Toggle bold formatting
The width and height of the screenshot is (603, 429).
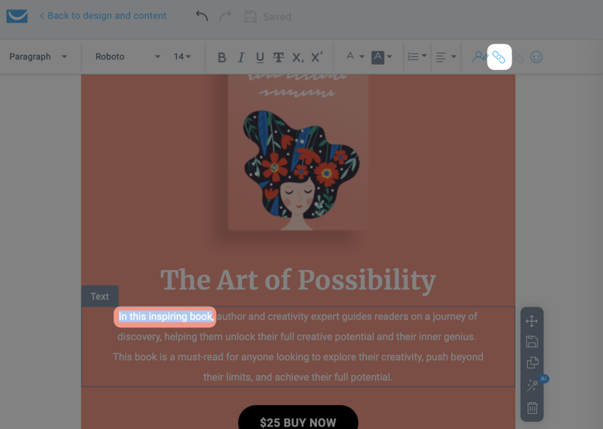(x=222, y=58)
